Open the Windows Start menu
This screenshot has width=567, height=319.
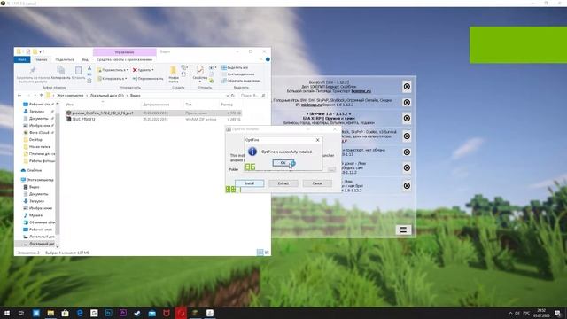click(x=7, y=313)
